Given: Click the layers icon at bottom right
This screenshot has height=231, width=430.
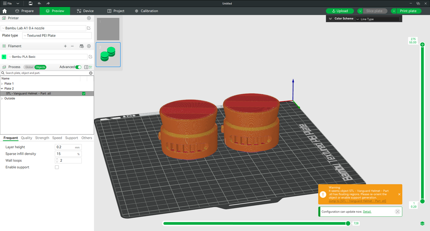Looking at the screenshot, I should click(422, 224).
